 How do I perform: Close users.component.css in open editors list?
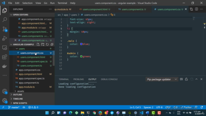(x=15, y=40)
